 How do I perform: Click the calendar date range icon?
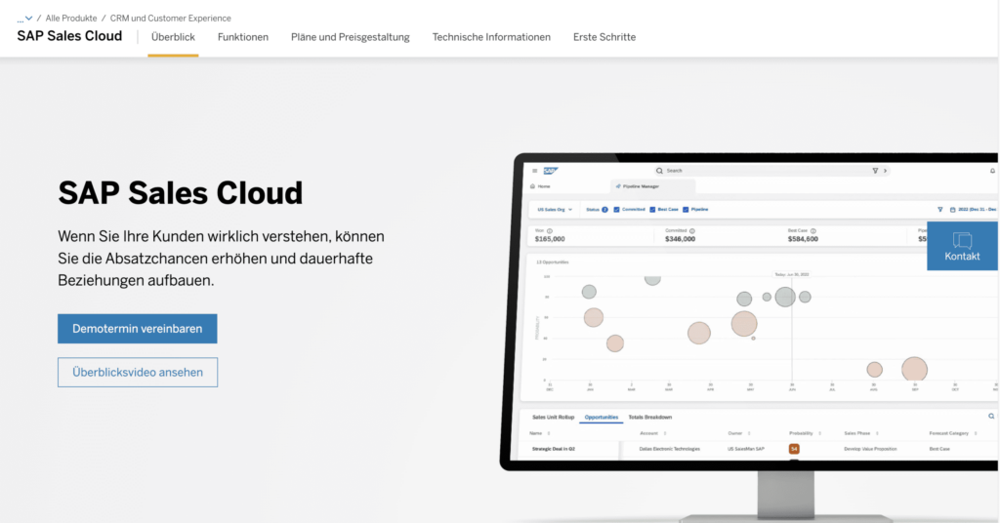click(953, 210)
